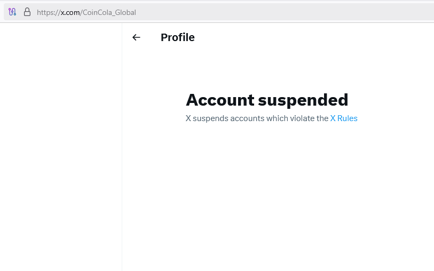Click blank page area below suspension message

pos(278,203)
